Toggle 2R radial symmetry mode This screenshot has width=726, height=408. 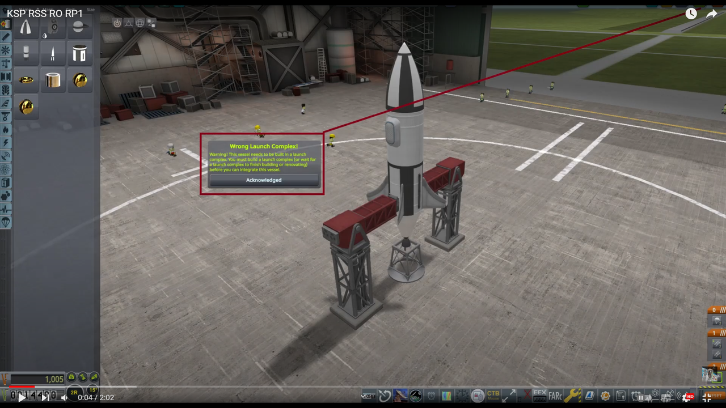[x=74, y=392]
